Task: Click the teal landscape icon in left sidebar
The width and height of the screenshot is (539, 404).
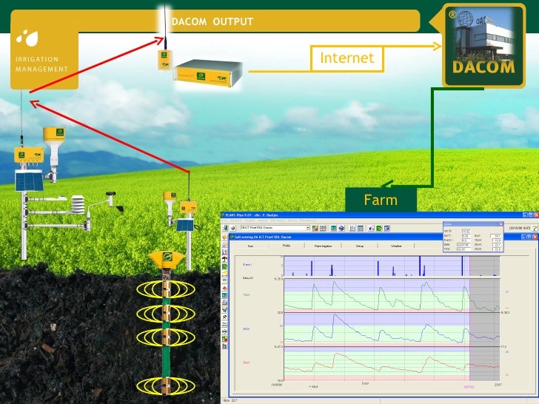Action: click(x=224, y=295)
